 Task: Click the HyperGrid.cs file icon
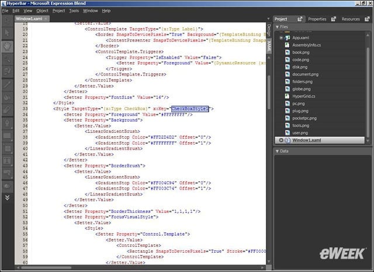click(288, 97)
